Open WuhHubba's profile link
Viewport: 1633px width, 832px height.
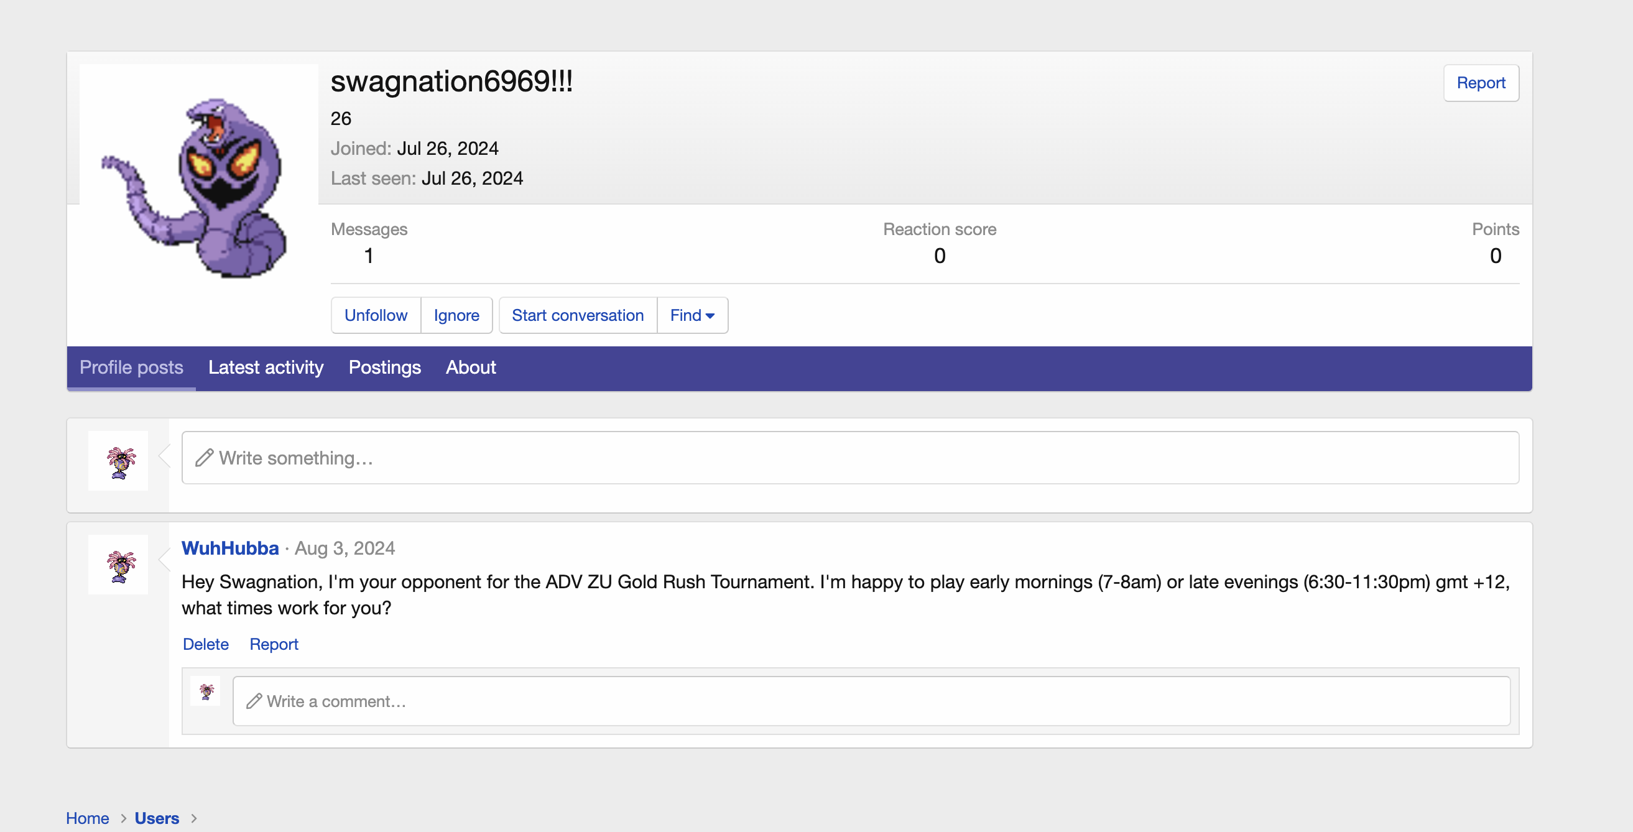(230, 548)
